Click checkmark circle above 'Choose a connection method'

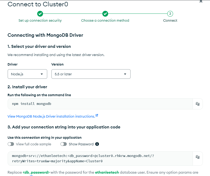105,14
